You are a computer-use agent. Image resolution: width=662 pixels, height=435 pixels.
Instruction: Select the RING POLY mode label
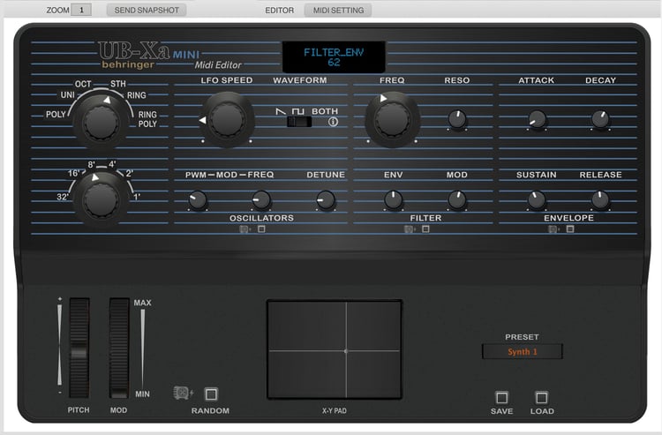[147, 119]
